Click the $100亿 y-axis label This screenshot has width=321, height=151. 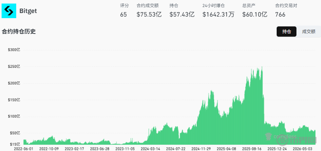(x=14, y=117)
